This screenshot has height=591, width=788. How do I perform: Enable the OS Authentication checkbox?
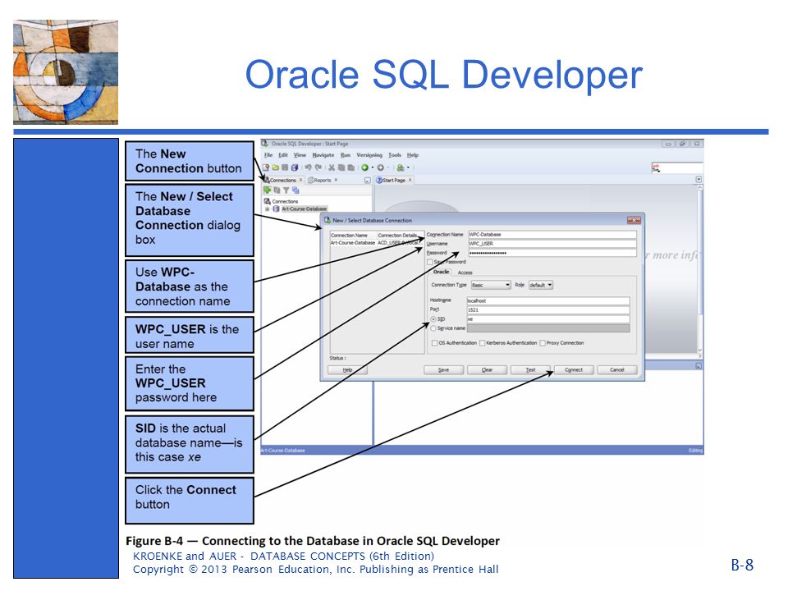click(434, 343)
